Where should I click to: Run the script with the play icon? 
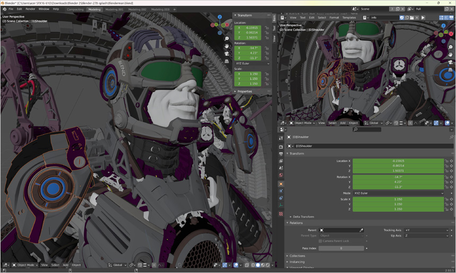pos(423,17)
